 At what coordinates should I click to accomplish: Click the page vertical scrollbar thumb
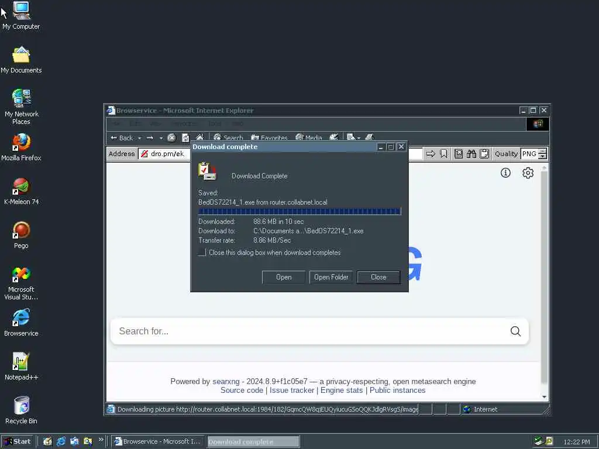coord(545,277)
